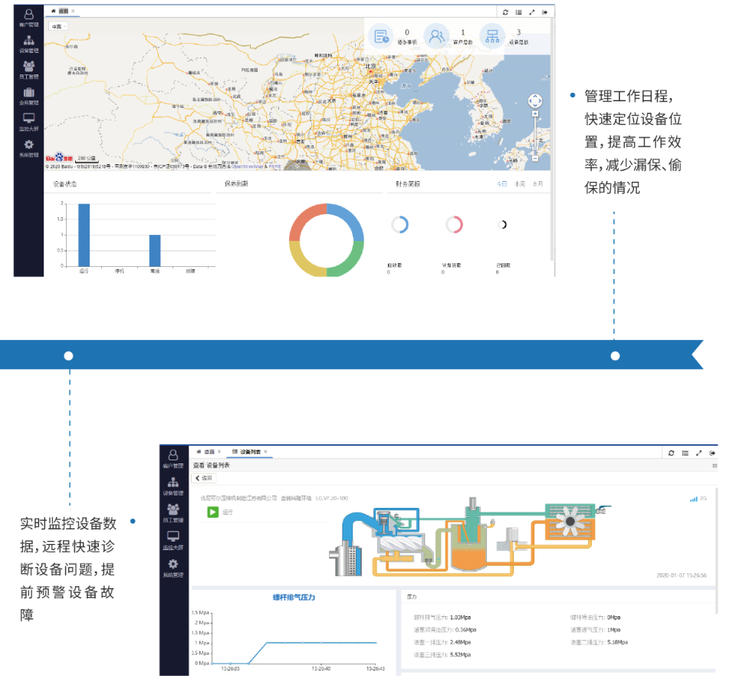This screenshot has height=692, width=733.
Task: Click the 2G signal strength icon
Action: (x=695, y=499)
